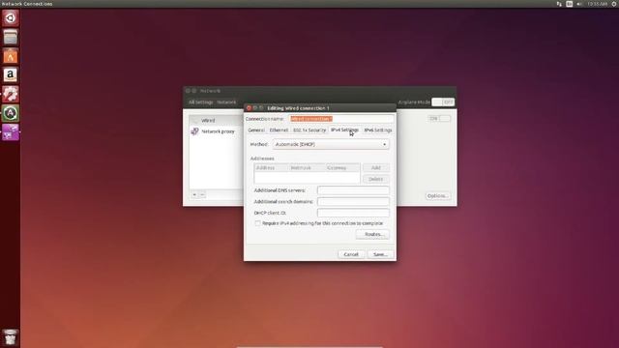Click the Add address button

pyautogui.click(x=376, y=167)
